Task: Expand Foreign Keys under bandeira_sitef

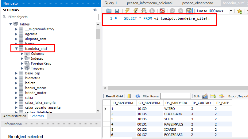Action: point(22,63)
